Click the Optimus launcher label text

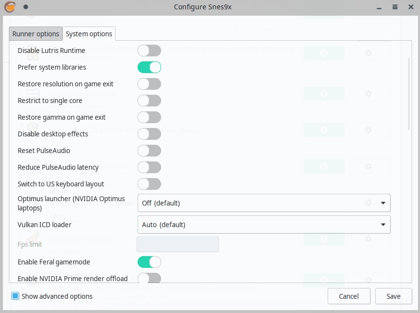71,203
